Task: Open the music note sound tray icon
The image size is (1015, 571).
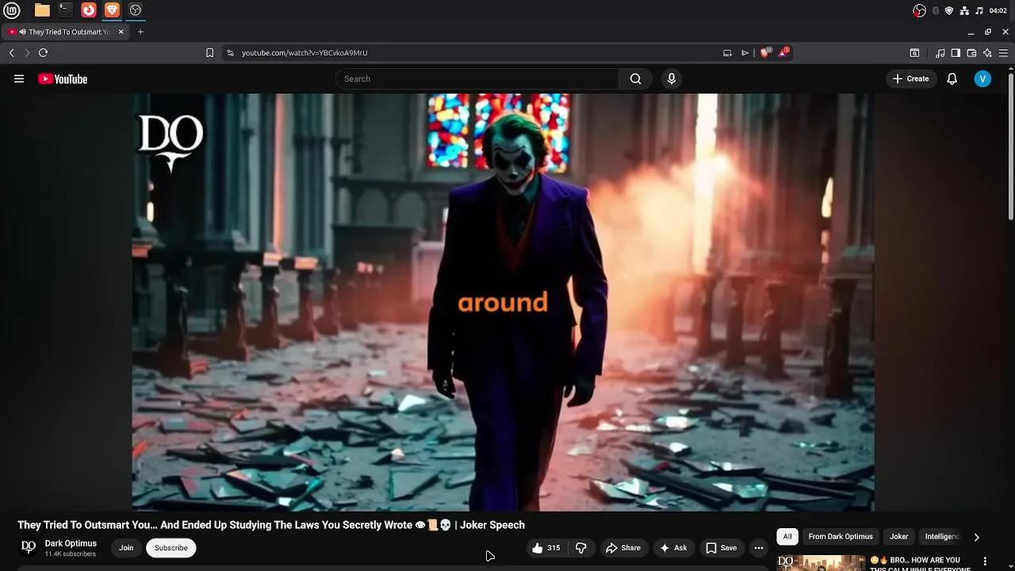Action: (979, 10)
